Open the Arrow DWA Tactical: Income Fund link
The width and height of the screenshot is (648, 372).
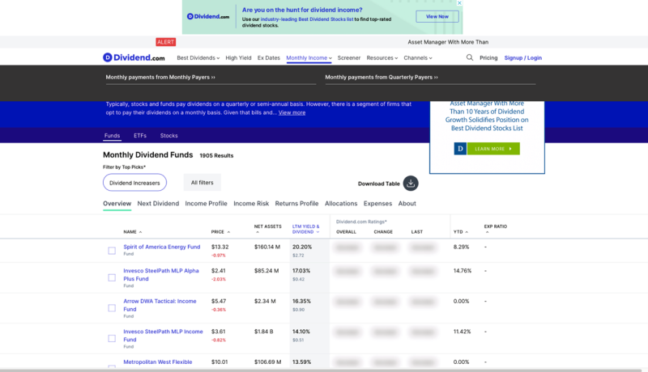pyautogui.click(x=160, y=305)
